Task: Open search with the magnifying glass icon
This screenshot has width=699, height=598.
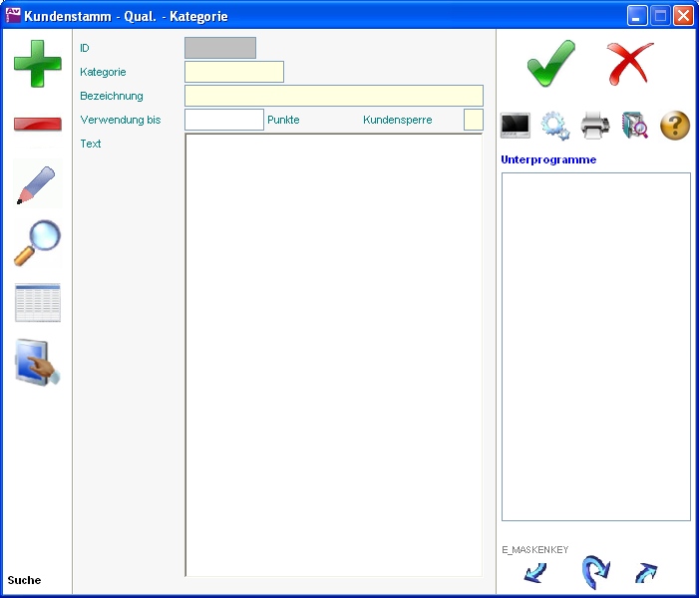Action: pyautogui.click(x=37, y=243)
